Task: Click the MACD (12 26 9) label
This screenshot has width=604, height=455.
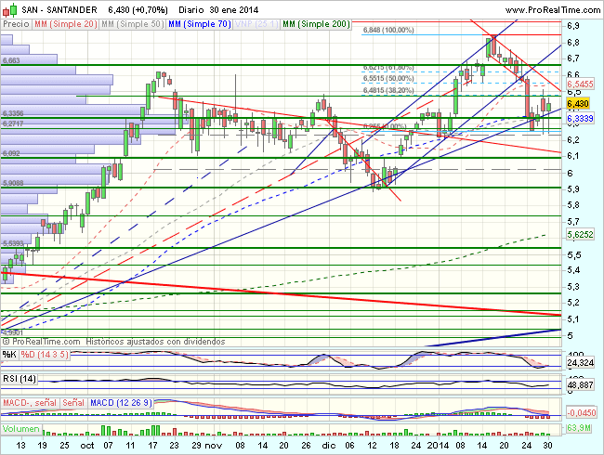Action: point(122,403)
